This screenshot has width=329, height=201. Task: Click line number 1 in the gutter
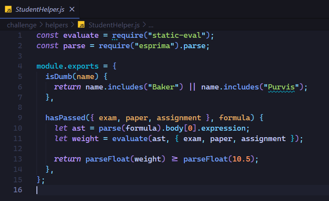pos(20,35)
